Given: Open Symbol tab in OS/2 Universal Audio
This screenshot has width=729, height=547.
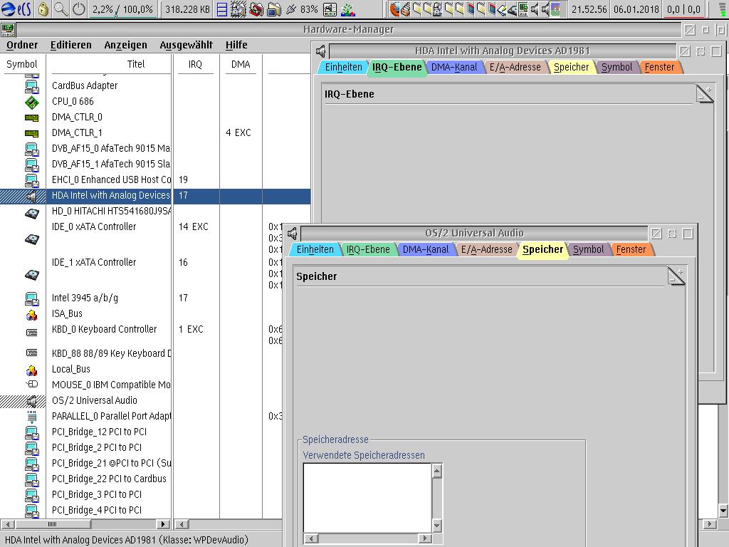Looking at the screenshot, I should click(x=588, y=250).
